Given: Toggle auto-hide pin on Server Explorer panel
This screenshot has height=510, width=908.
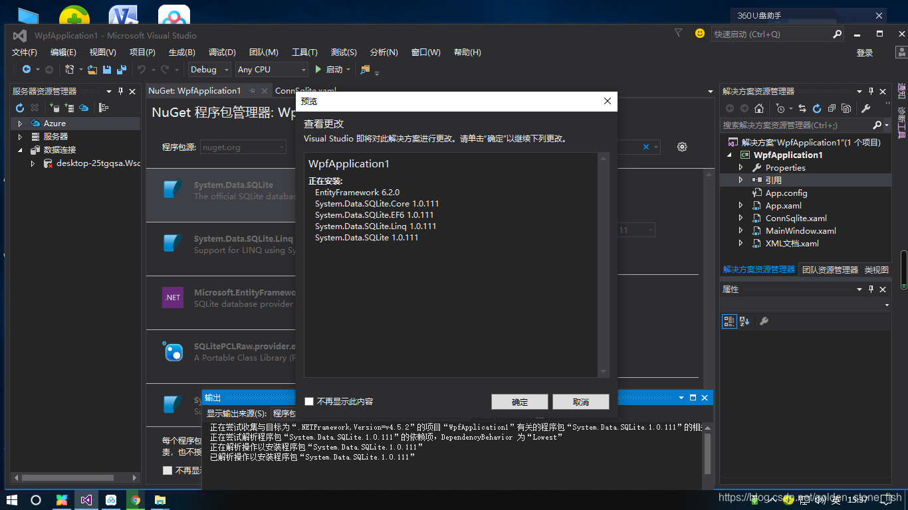Looking at the screenshot, I should (120, 91).
